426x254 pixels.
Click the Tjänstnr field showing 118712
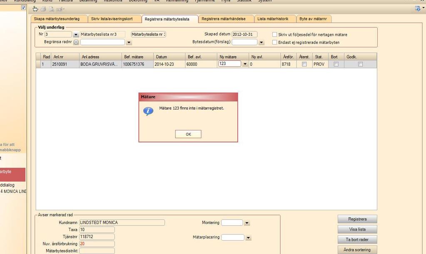97,237
